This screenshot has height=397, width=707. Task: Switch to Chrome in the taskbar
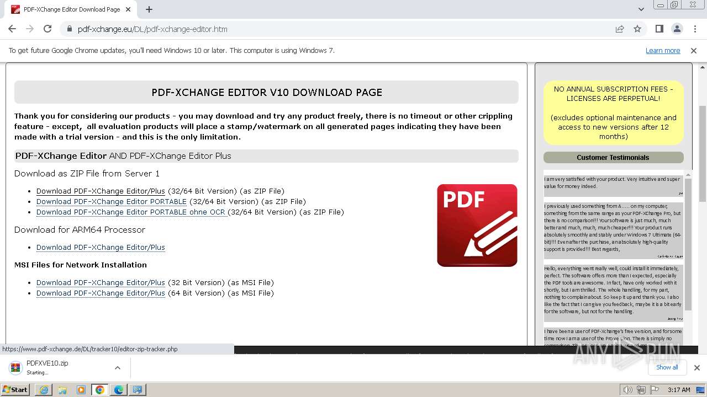point(100,390)
